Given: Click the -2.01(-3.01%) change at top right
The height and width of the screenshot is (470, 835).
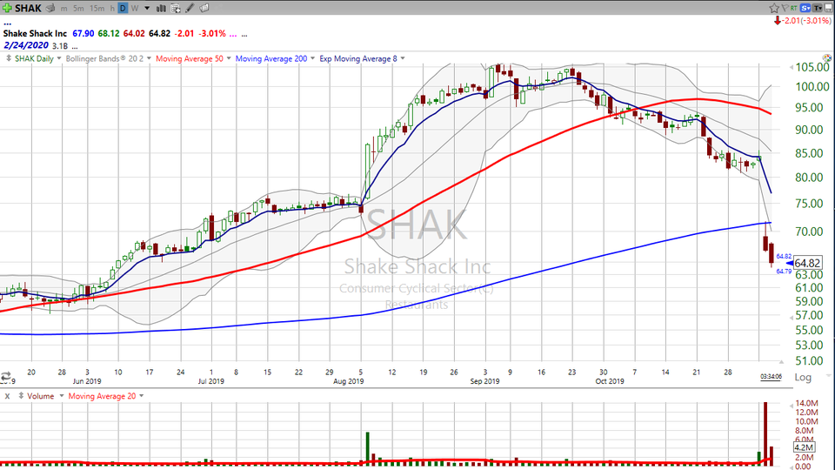Looking at the screenshot, I should click(x=807, y=21).
